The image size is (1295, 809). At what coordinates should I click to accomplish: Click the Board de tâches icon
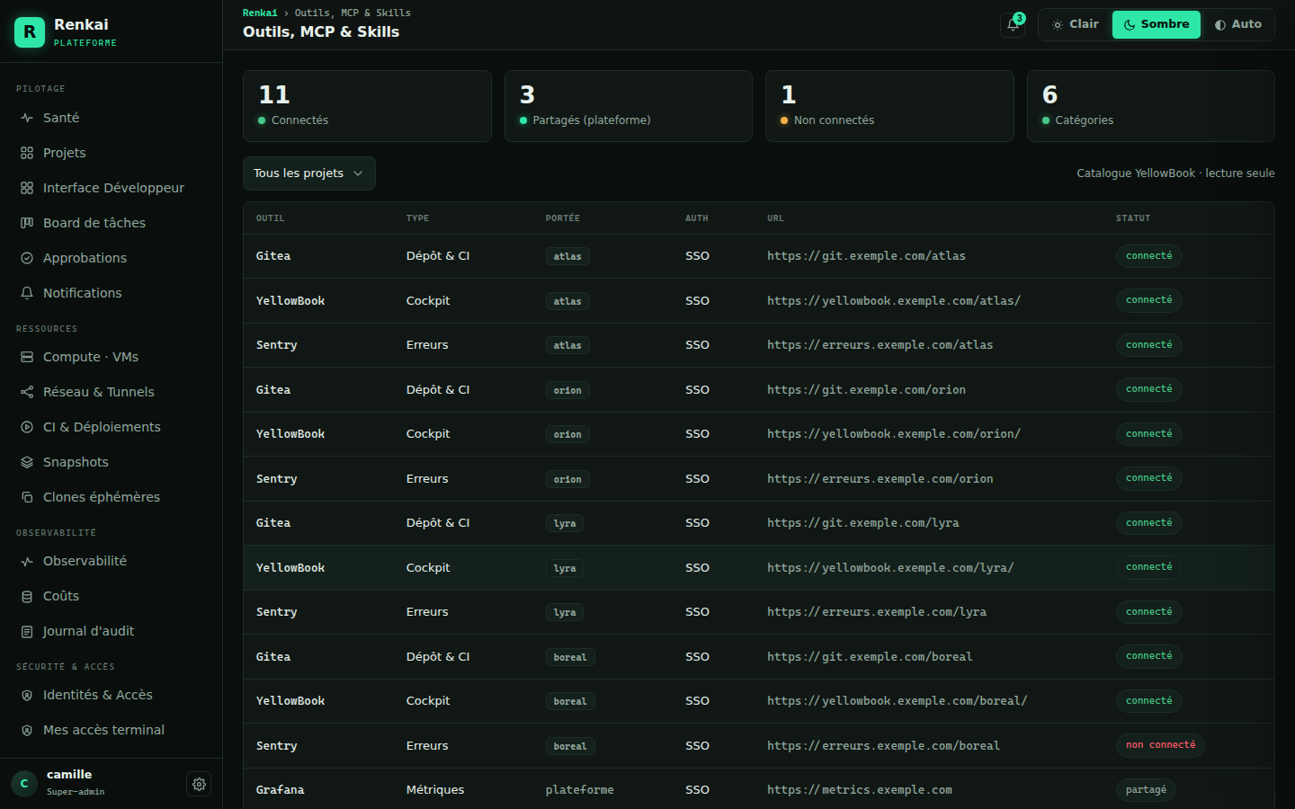coord(27,223)
